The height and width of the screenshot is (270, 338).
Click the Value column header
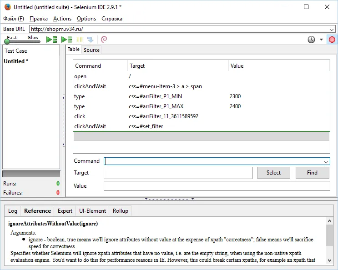279,66
